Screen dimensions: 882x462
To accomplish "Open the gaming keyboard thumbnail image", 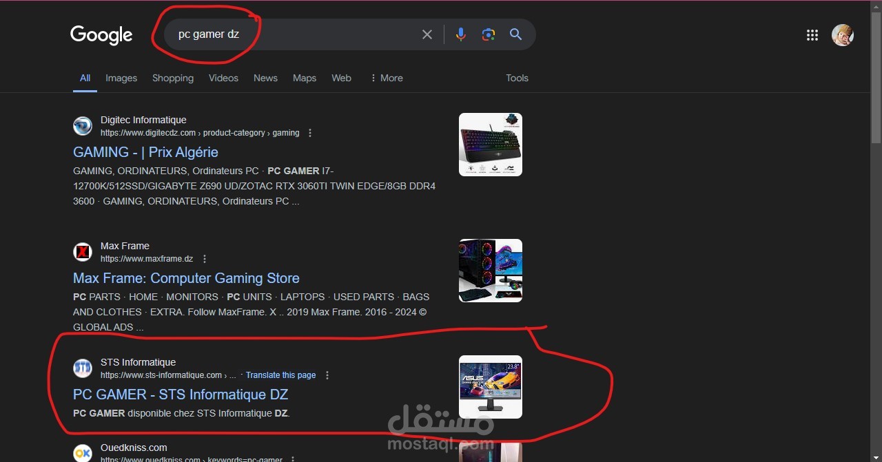I will 491,145.
